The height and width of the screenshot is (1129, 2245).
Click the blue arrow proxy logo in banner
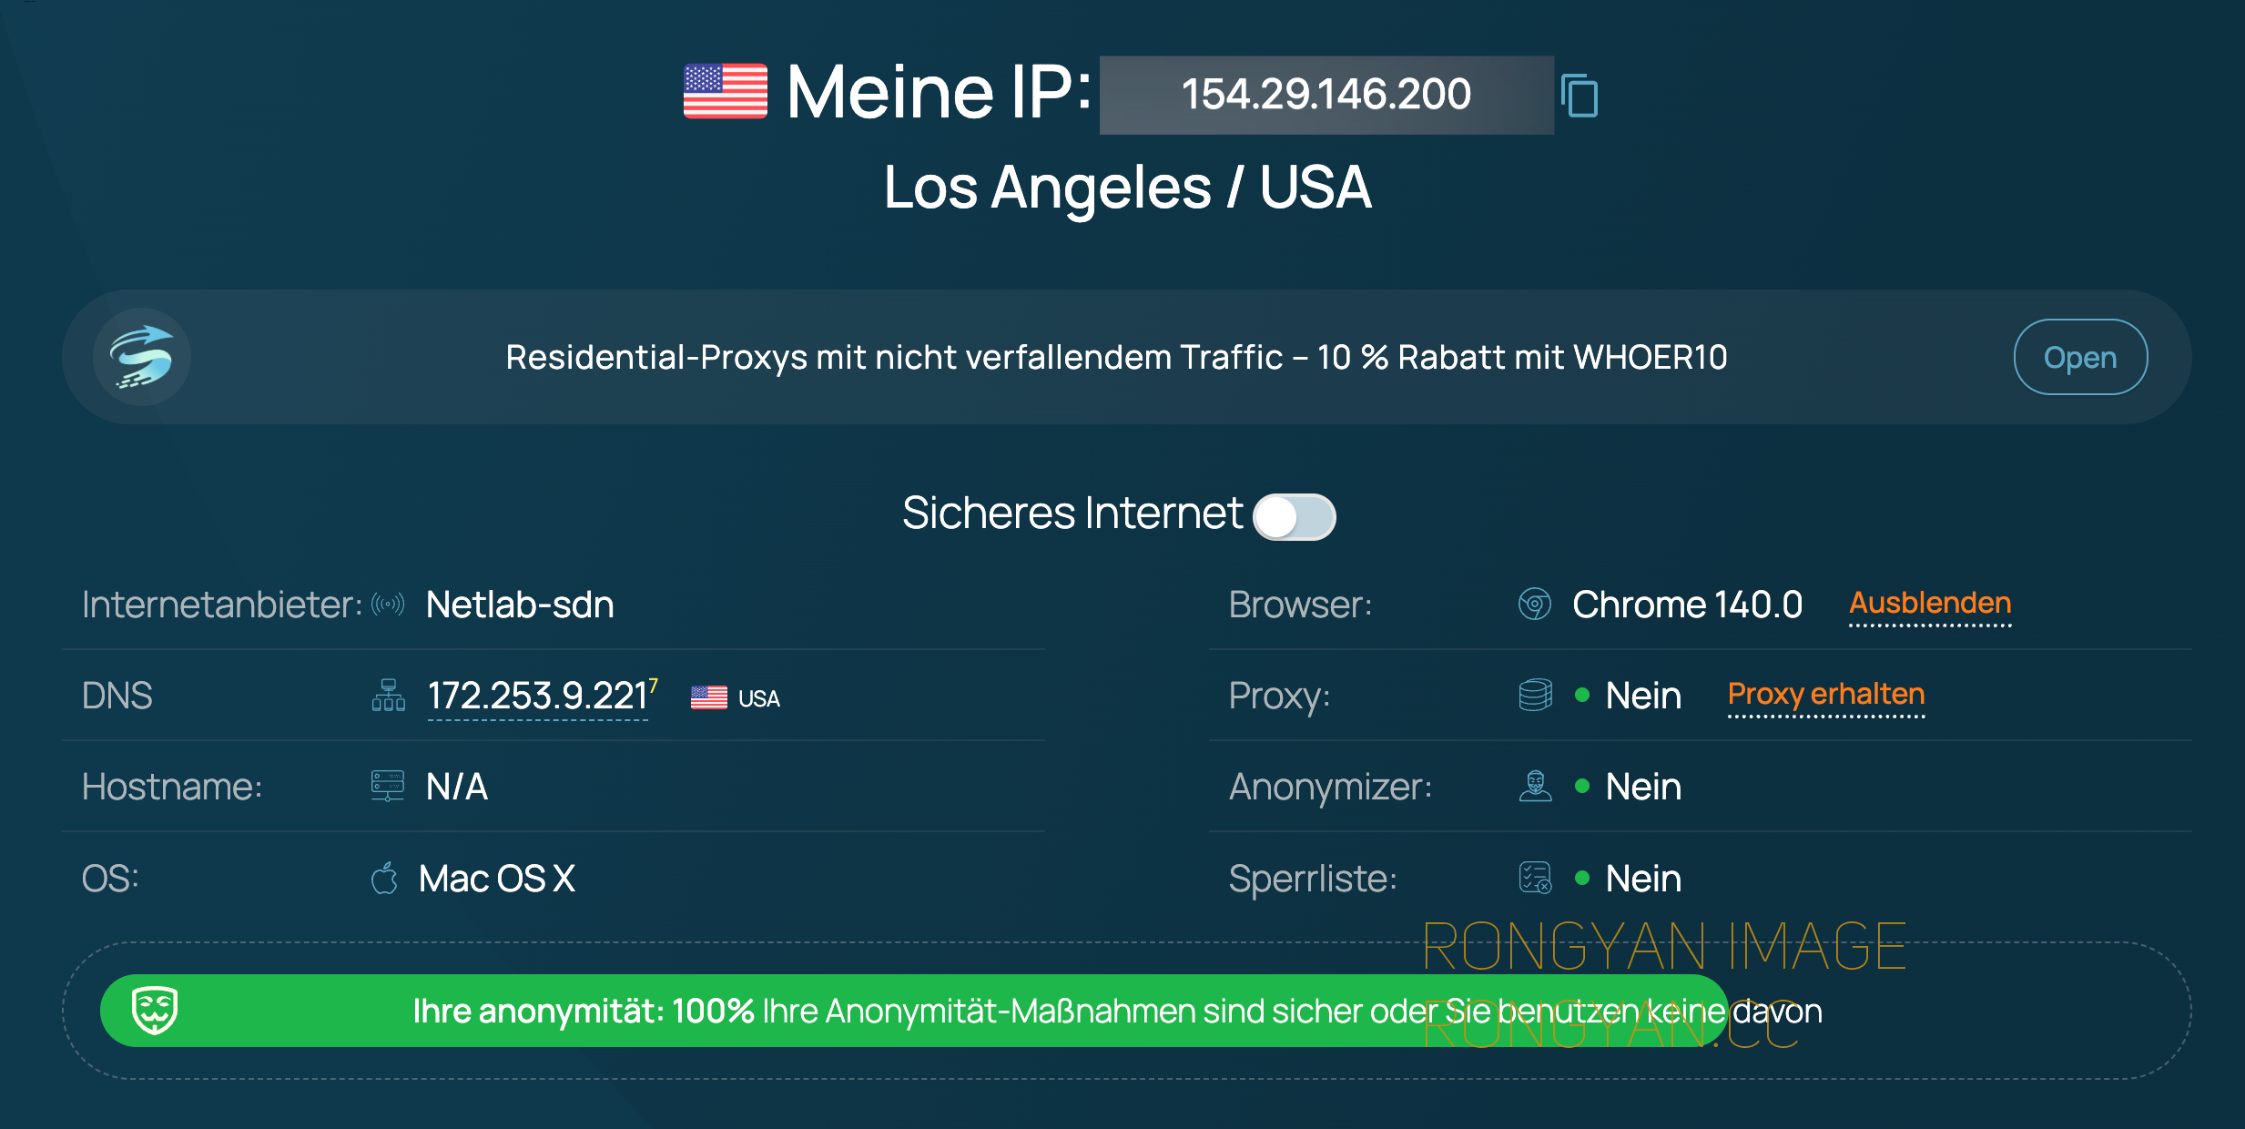(142, 357)
